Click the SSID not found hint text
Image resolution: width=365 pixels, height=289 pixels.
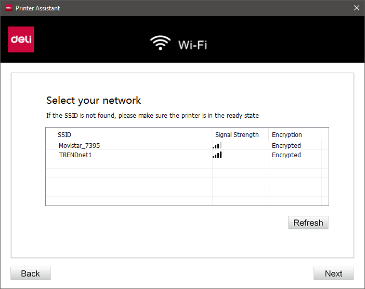tap(152, 115)
